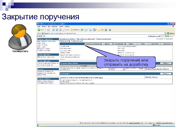182x136 pixels.
Task: Click Удалить link for attached file
Action: pos(166,69)
